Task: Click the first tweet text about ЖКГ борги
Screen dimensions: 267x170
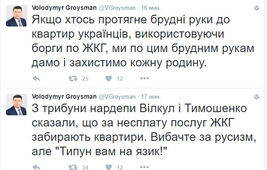Action: (x=143, y=41)
